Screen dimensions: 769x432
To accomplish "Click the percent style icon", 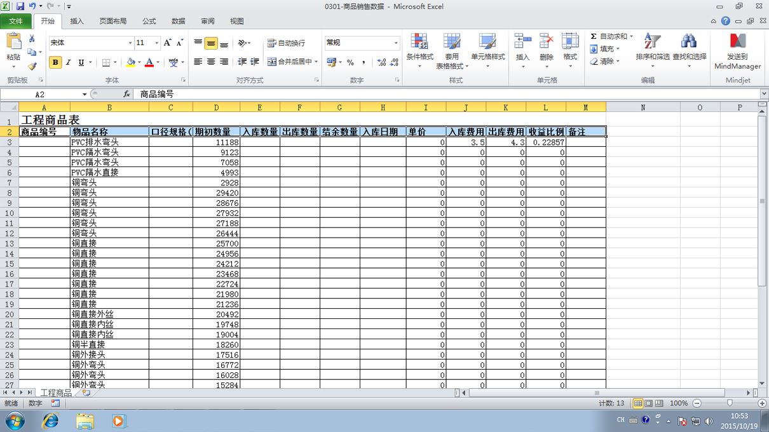I will (x=350, y=62).
